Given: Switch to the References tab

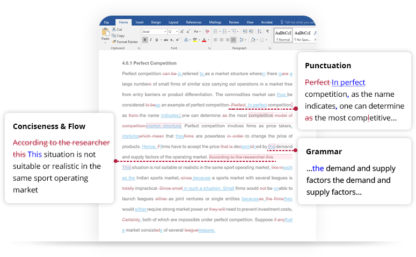Looking at the screenshot, I should point(194,23).
